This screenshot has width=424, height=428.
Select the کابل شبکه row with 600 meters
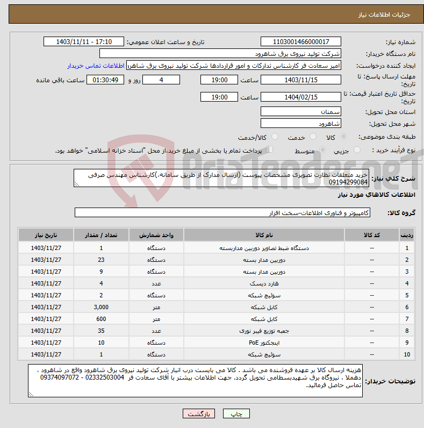click(x=216, y=319)
